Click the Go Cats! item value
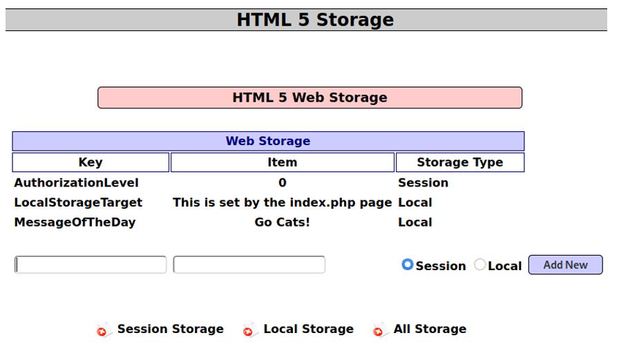This screenshot has height=351, width=619. click(282, 222)
